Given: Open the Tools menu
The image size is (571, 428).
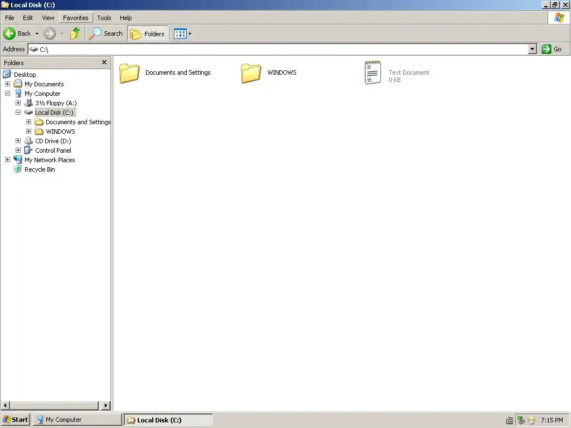Looking at the screenshot, I should pos(104,18).
